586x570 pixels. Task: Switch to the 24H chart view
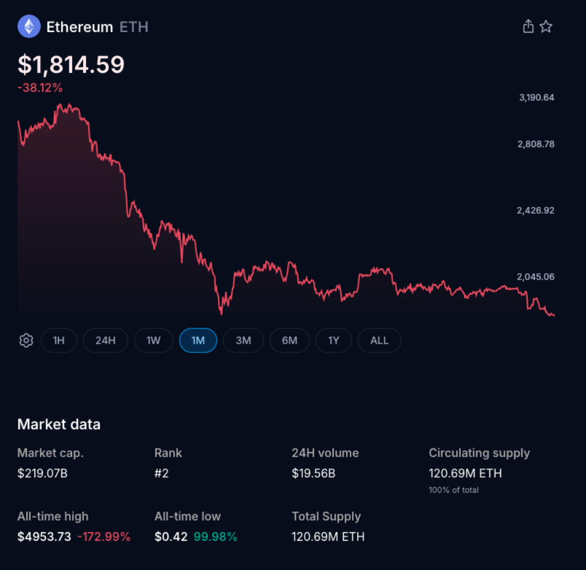point(105,340)
